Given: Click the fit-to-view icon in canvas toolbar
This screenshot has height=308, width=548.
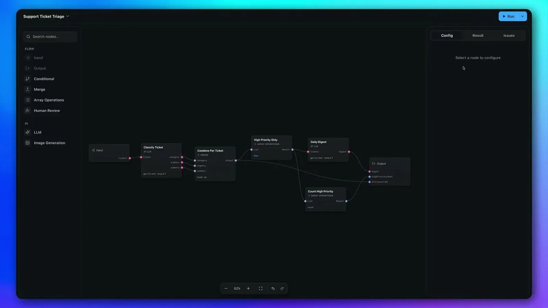Looking at the screenshot, I should [261, 288].
